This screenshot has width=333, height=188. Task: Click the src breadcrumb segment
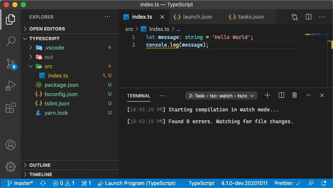pyautogui.click(x=129, y=29)
